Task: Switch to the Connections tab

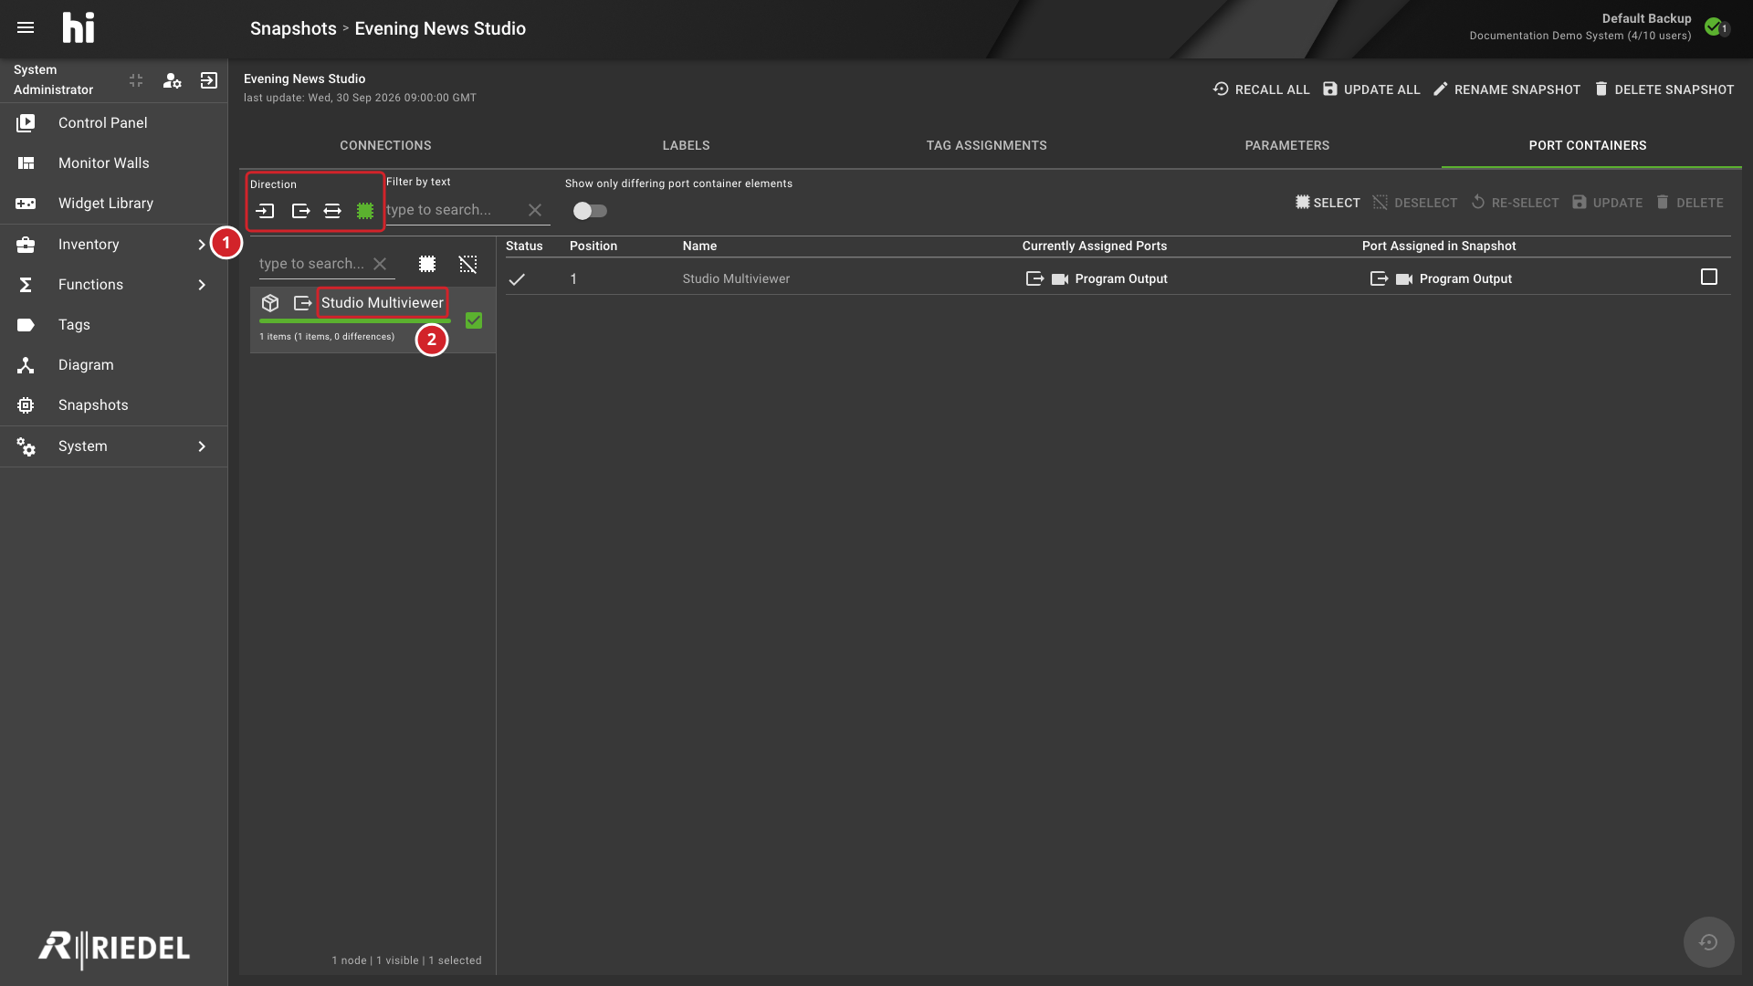Action: click(x=385, y=146)
